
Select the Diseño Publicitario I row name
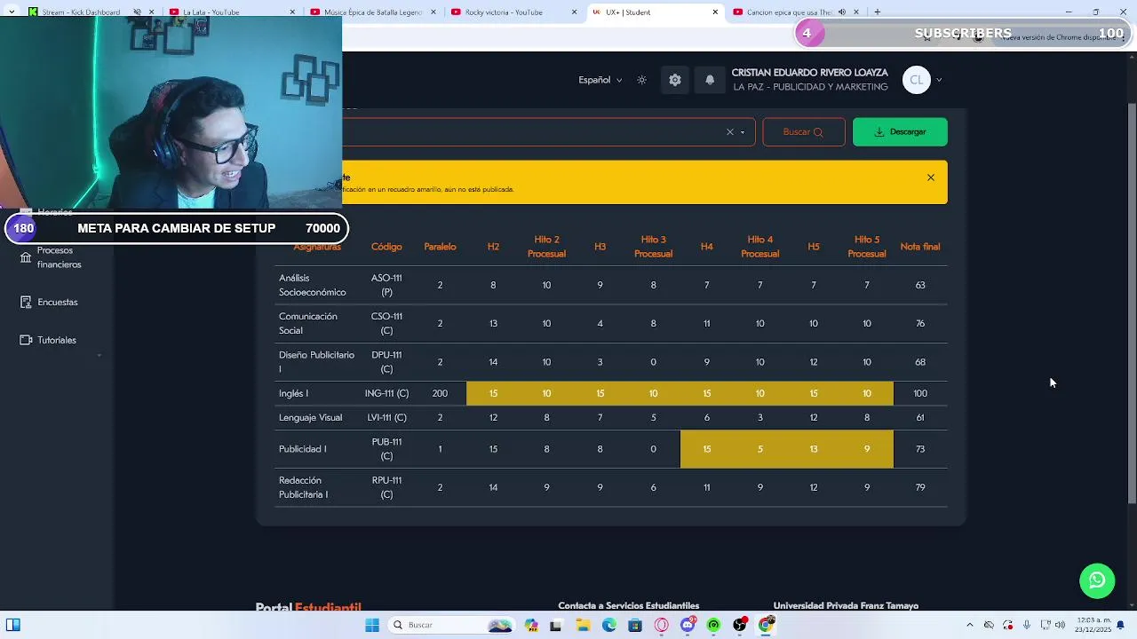[316, 362]
